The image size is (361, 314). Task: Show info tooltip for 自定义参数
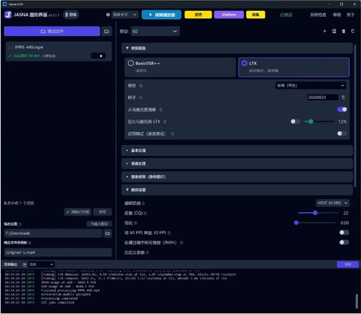pos(147,253)
